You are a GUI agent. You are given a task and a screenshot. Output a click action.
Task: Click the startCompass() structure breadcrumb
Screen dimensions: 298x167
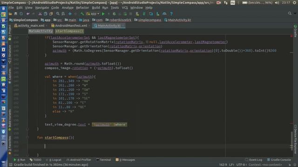(x=69, y=31)
